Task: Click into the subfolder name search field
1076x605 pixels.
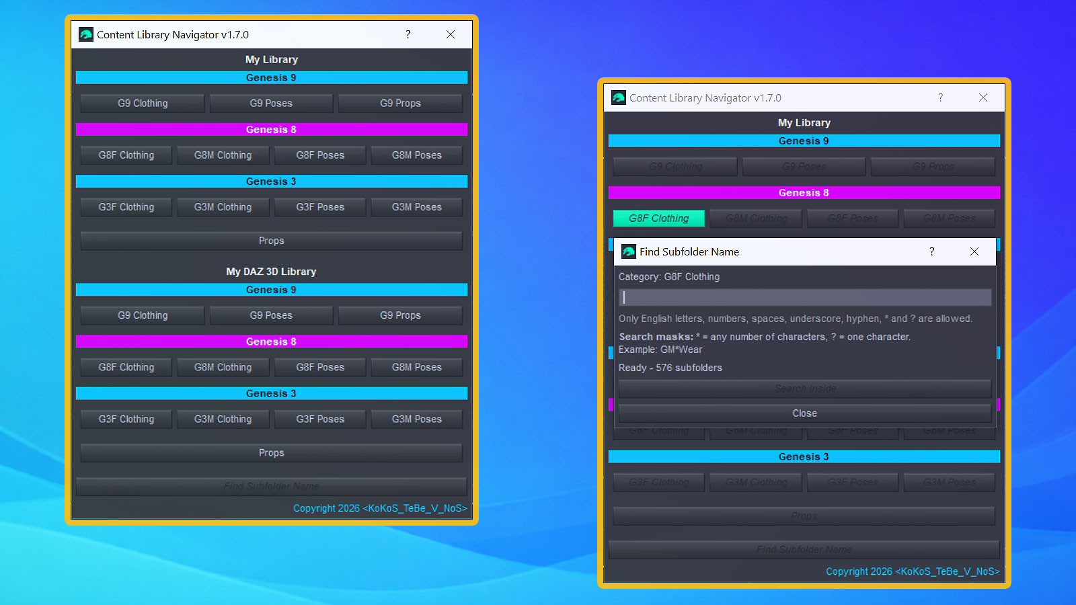Action: tap(805, 297)
